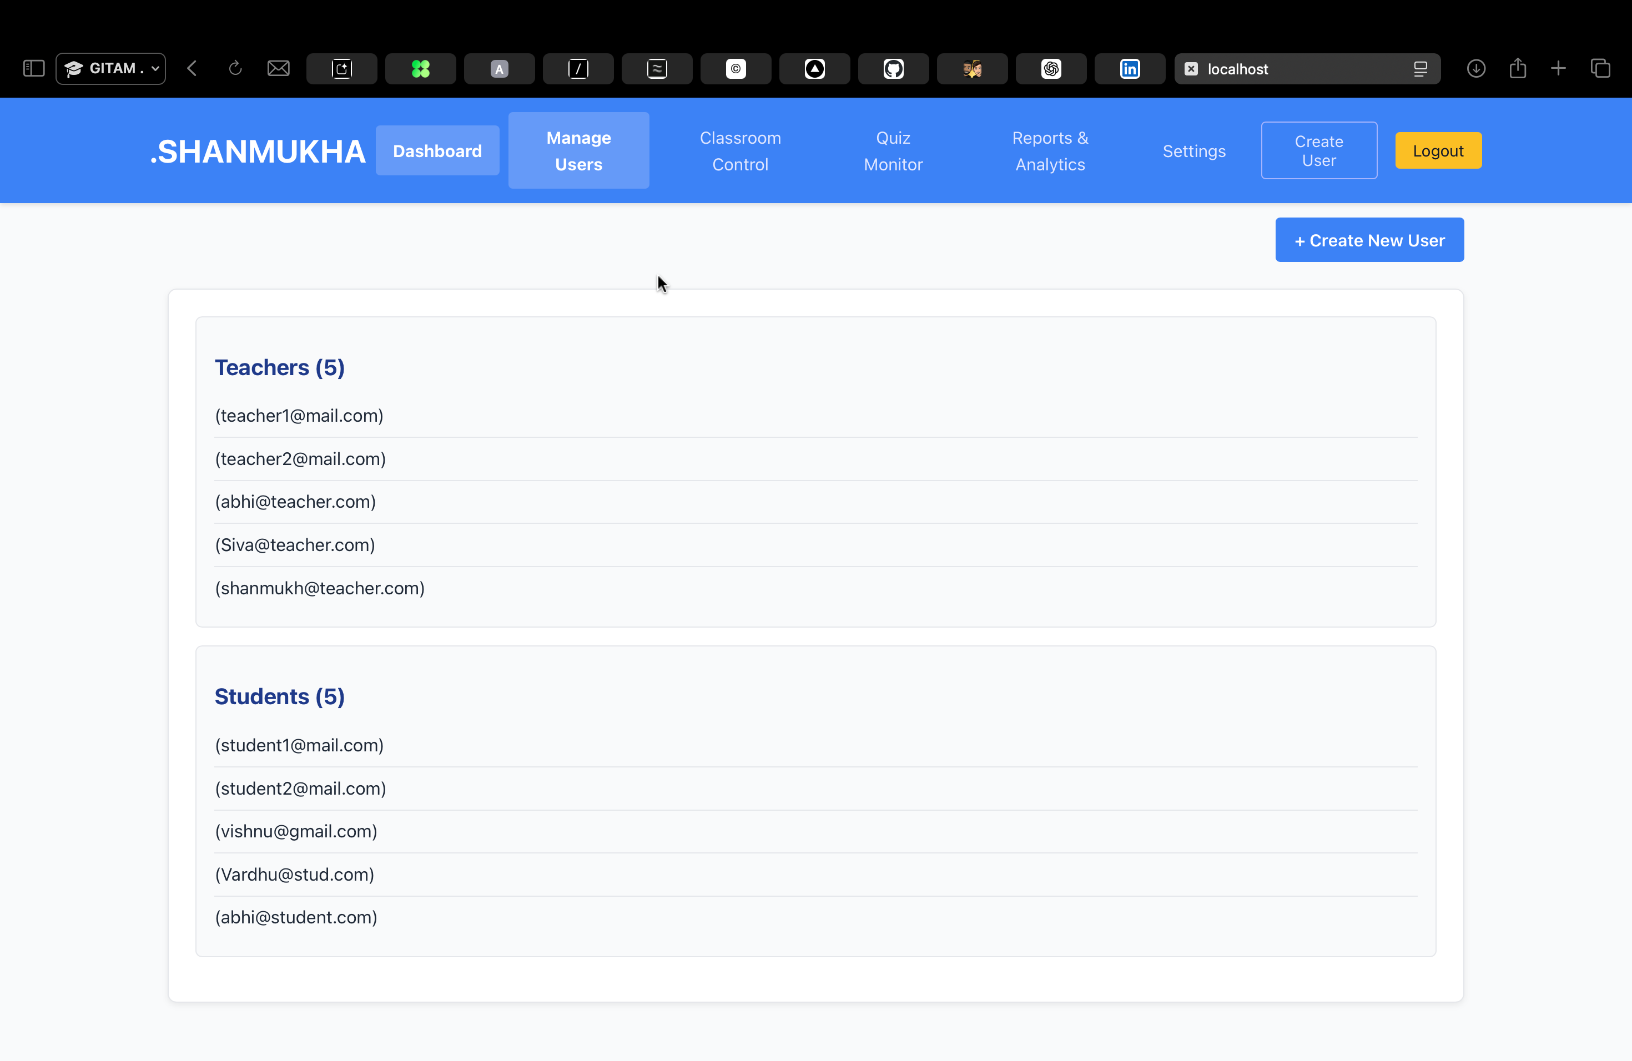
Task: Toggle the sidebar with the sidebar icon
Action: [x=32, y=69]
